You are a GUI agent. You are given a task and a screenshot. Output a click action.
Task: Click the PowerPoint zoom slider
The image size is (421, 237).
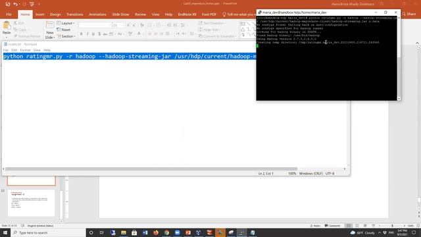click(x=392, y=226)
